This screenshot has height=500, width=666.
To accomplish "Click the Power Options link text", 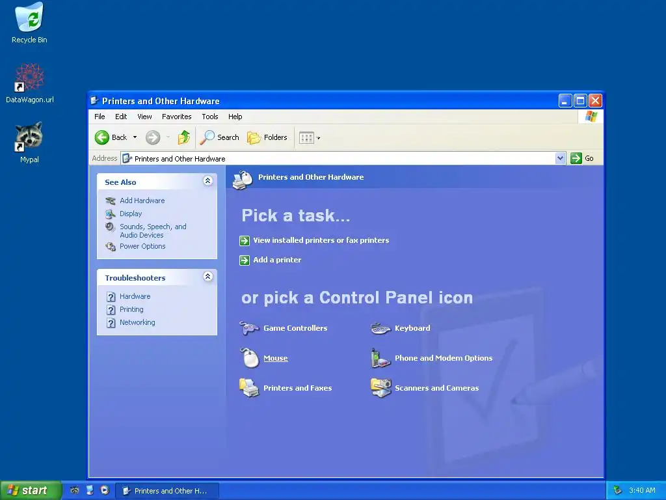I will pyautogui.click(x=142, y=246).
